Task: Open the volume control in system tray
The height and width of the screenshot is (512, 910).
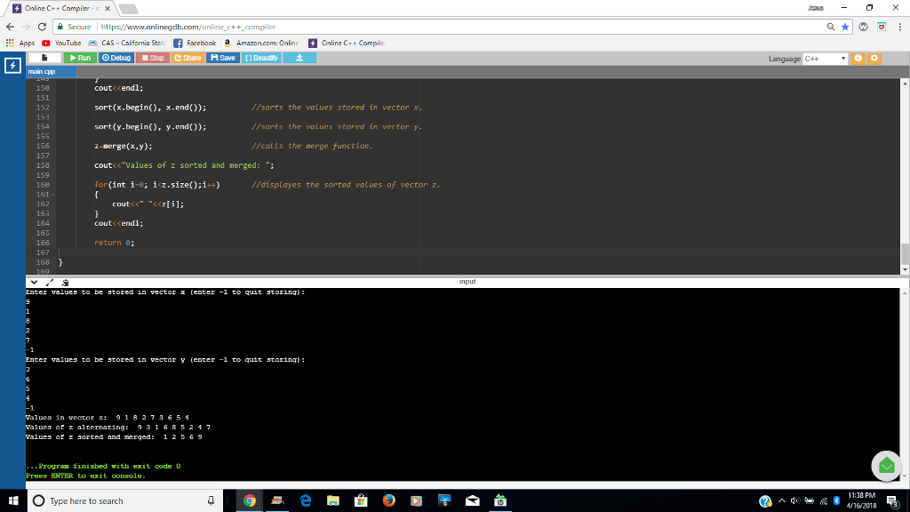Action: pyautogui.click(x=794, y=500)
